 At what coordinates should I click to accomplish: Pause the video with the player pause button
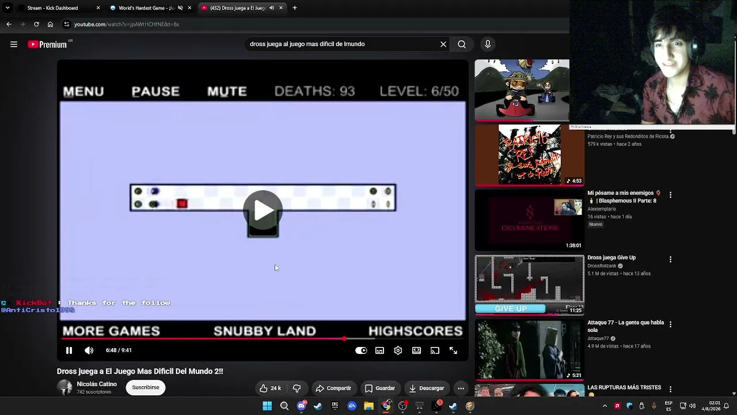click(69, 350)
